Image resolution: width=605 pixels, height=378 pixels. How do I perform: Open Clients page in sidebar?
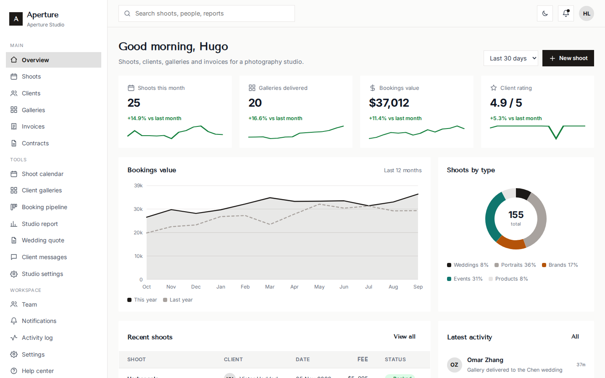53,93
